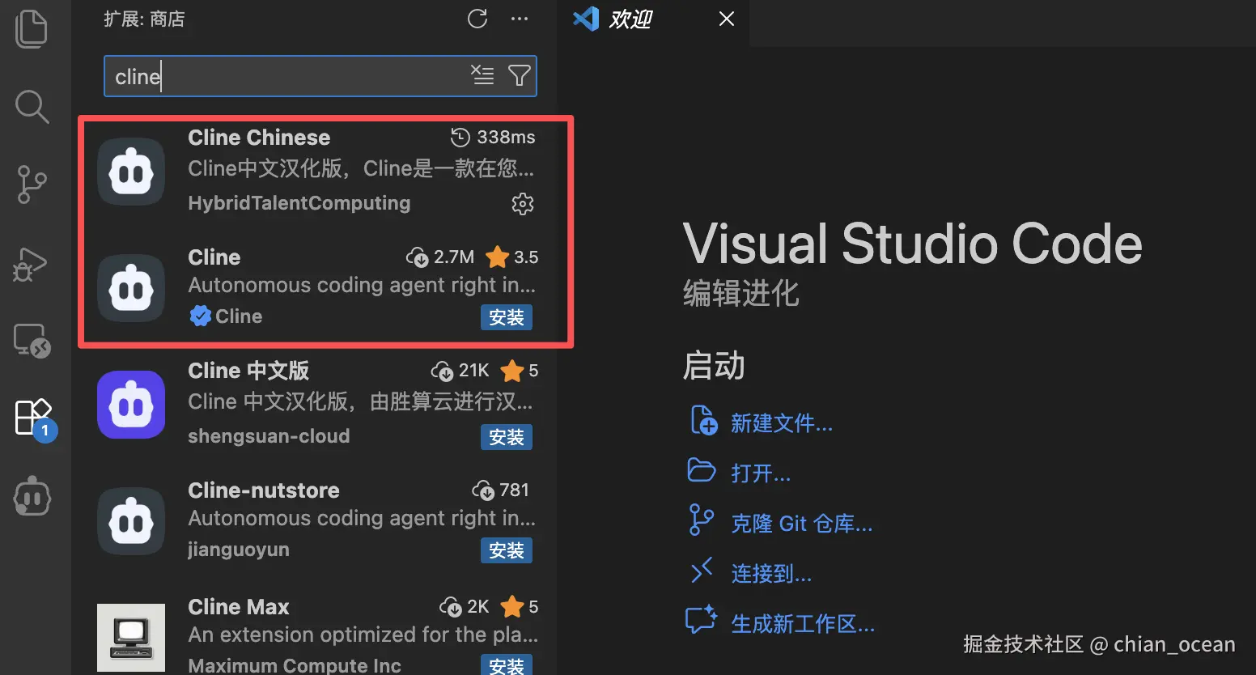Select the purple Cline 中文版 icon

pos(131,405)
